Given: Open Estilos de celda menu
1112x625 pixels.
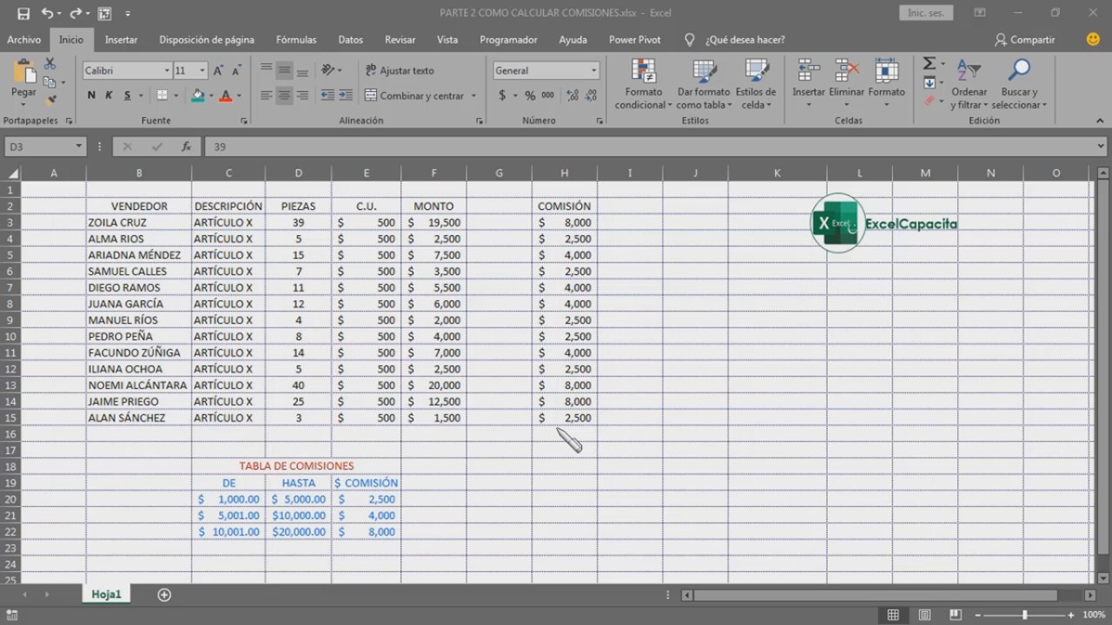Looking at the screenshot, I should coord(756,84).
